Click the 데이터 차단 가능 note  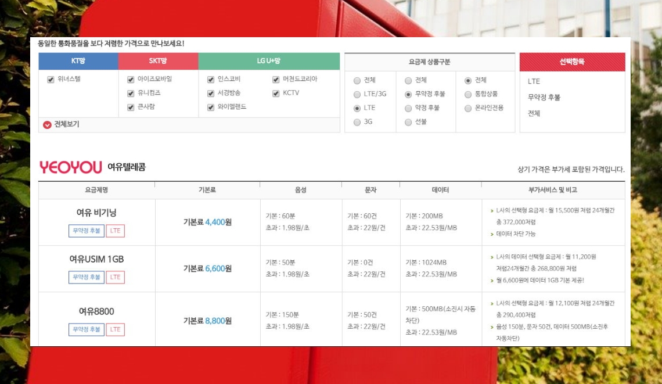516,234
